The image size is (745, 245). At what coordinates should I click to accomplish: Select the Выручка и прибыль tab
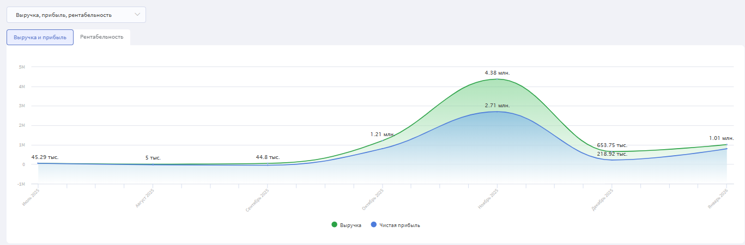[40, 38]
